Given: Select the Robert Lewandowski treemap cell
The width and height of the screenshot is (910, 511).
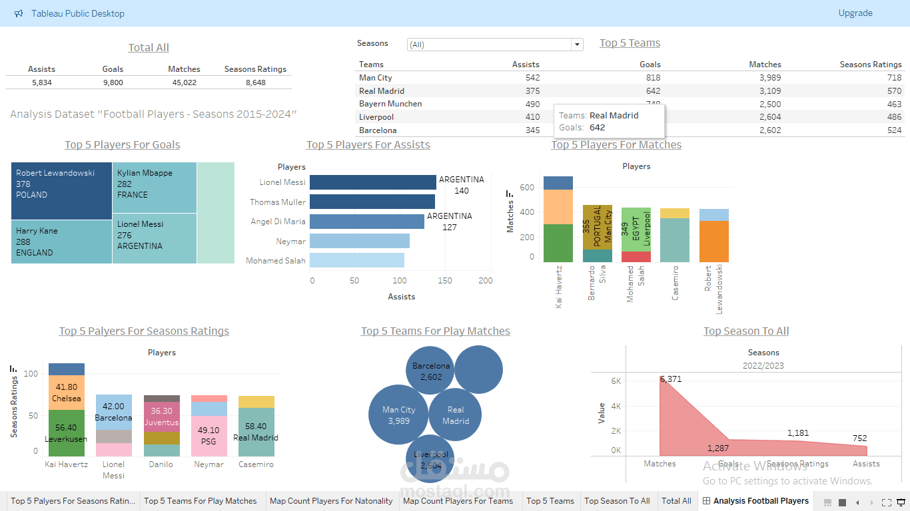Looking at the screenshot, I should point(61,191).
